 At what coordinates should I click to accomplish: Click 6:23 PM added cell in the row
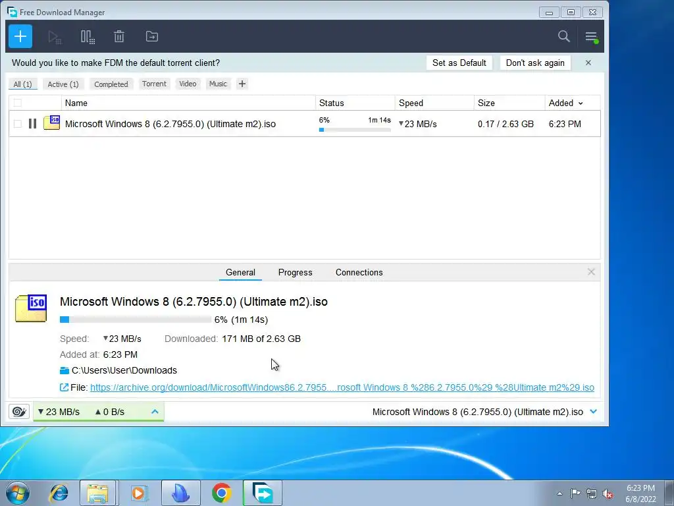click(x=565, y=124)
